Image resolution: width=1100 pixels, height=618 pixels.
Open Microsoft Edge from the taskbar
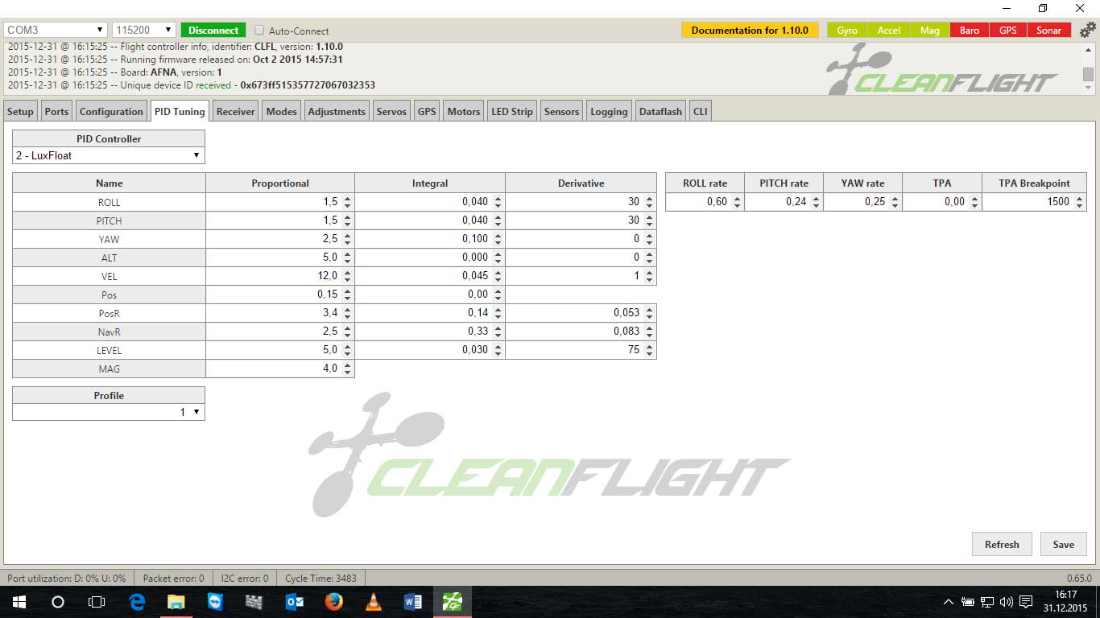pos(137,601)
